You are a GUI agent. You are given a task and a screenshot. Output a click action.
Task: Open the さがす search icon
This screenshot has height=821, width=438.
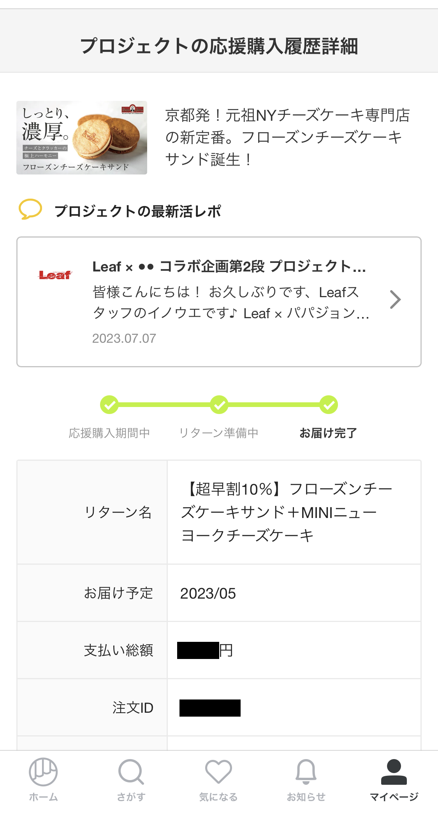131,772
